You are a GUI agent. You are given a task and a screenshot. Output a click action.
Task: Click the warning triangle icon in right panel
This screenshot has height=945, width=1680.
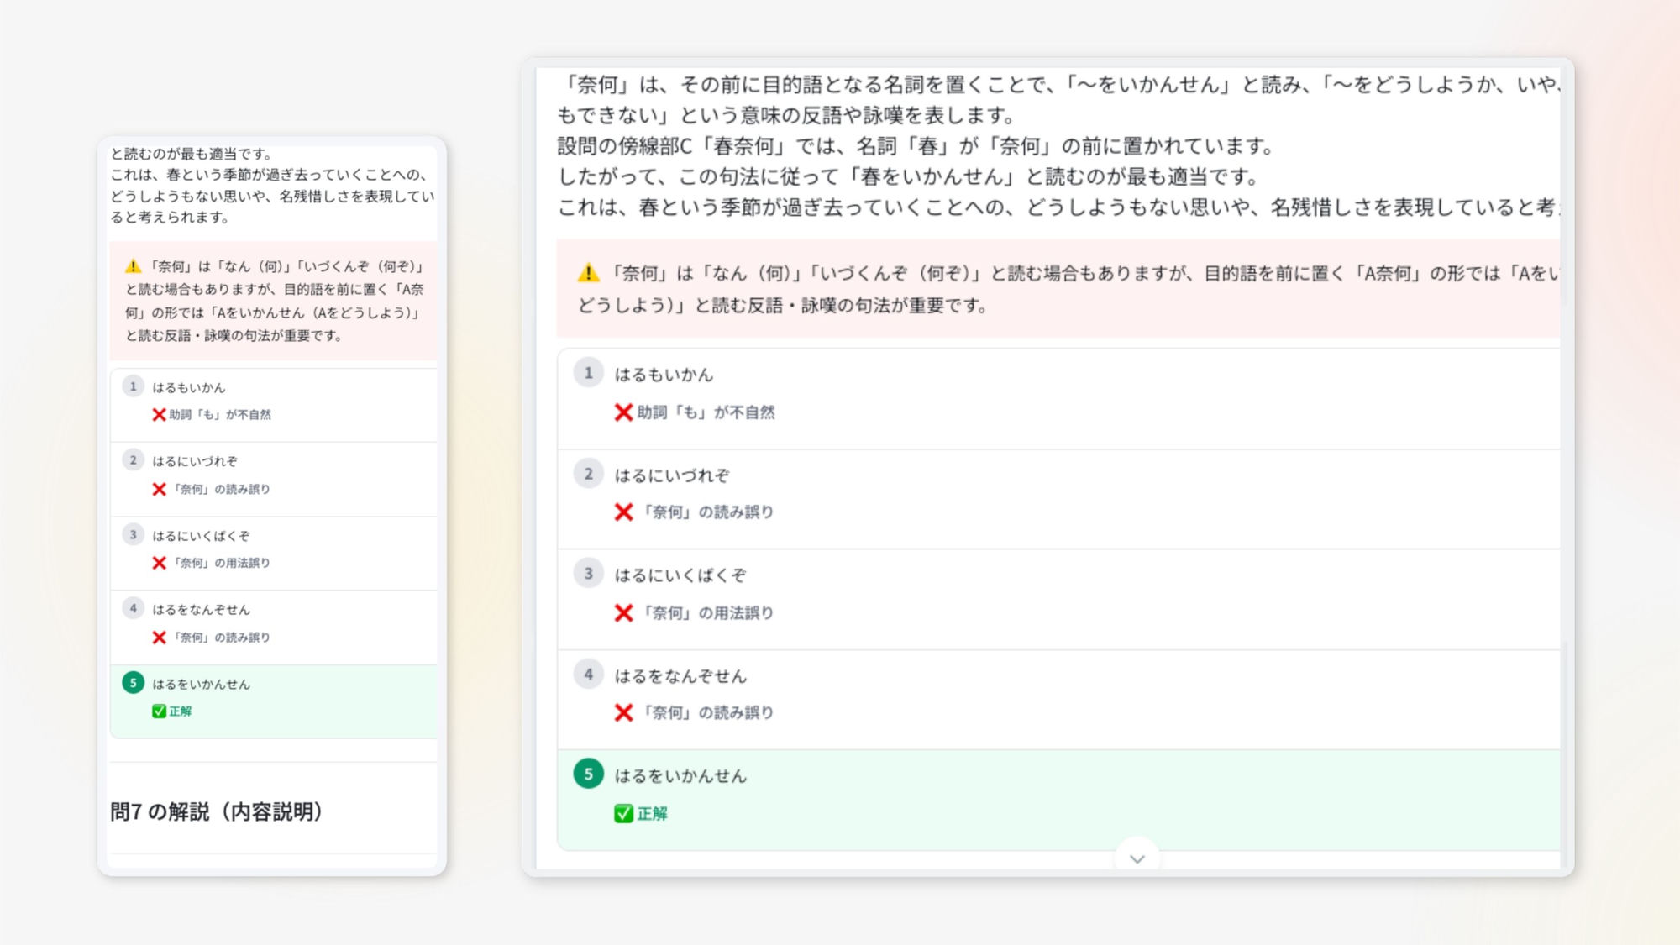click(x=589, y=271)
